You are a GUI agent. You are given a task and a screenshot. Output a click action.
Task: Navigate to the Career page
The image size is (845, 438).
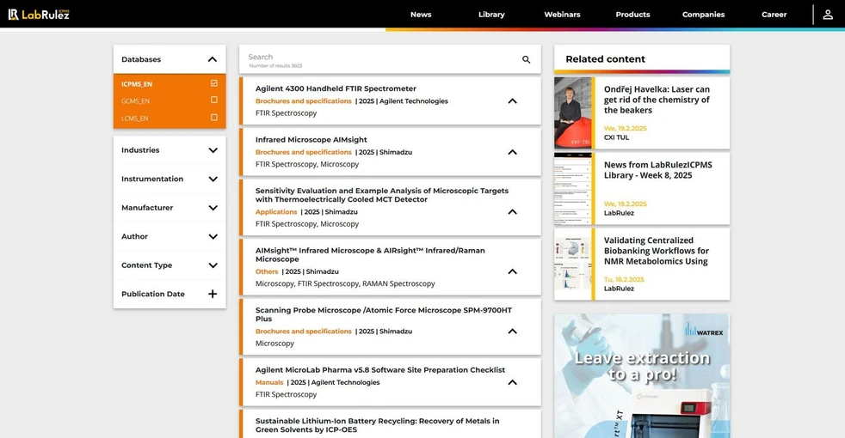(774, 15)
